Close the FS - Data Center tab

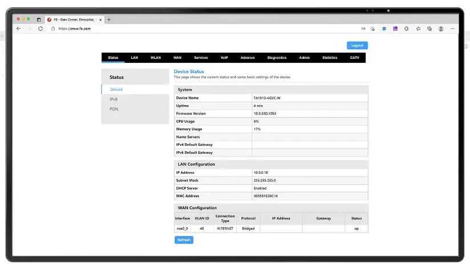pyautogui.click(x=101, y=19)
